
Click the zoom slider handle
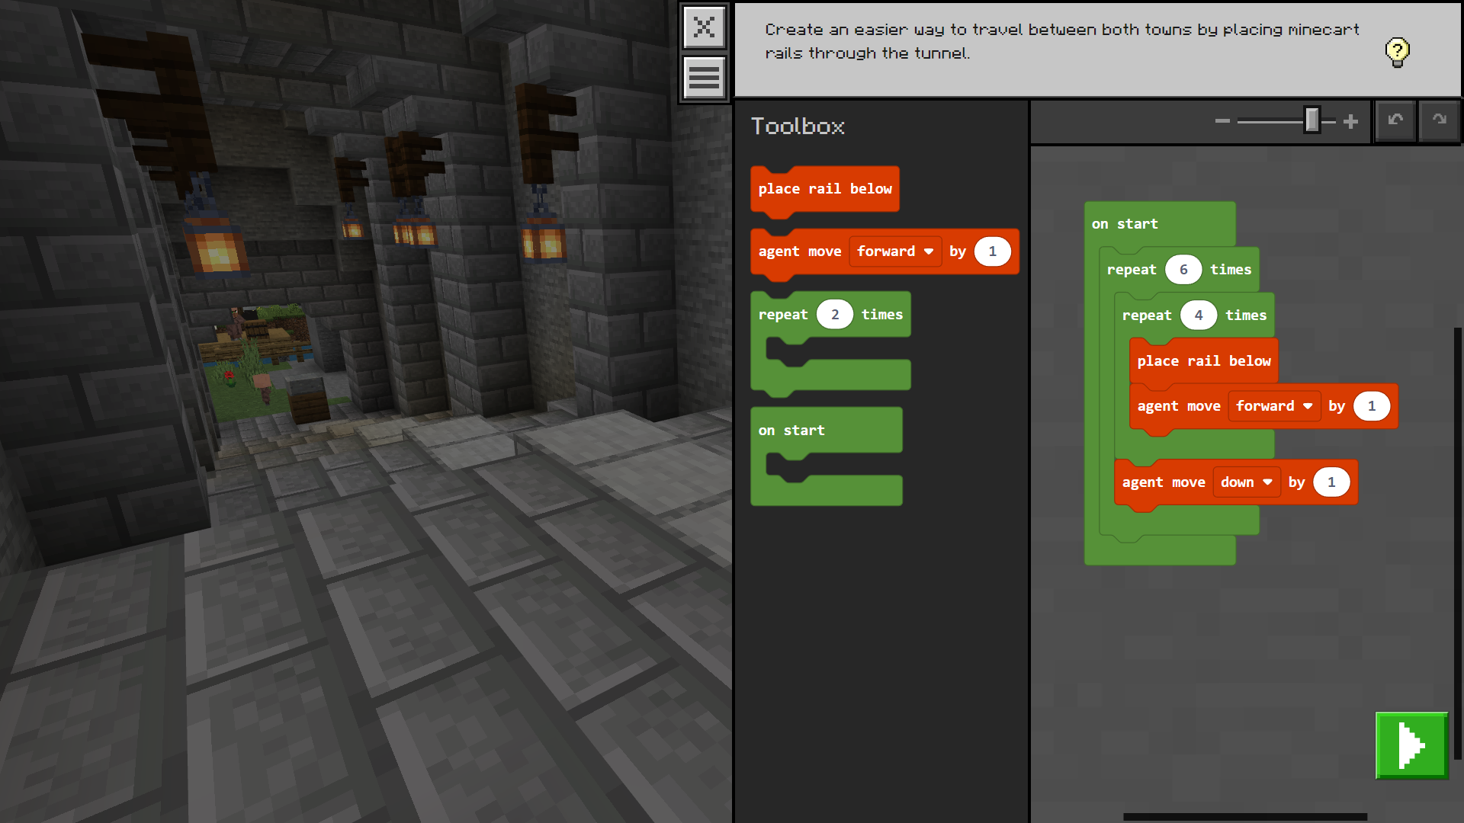[x=1311, y=120]
